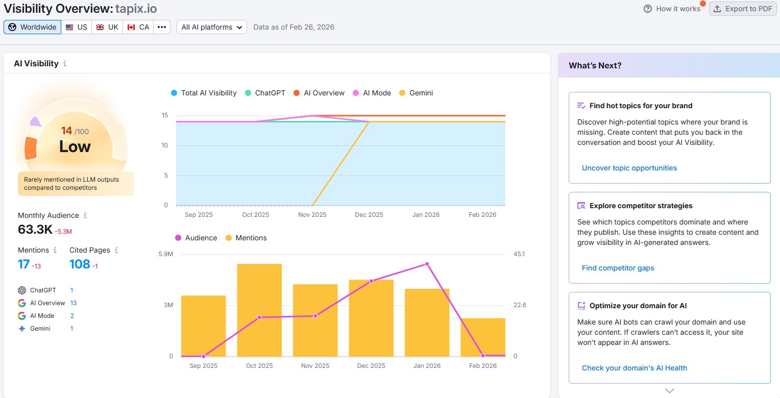Click the Gemini sparkle icon

pos(22,329)
